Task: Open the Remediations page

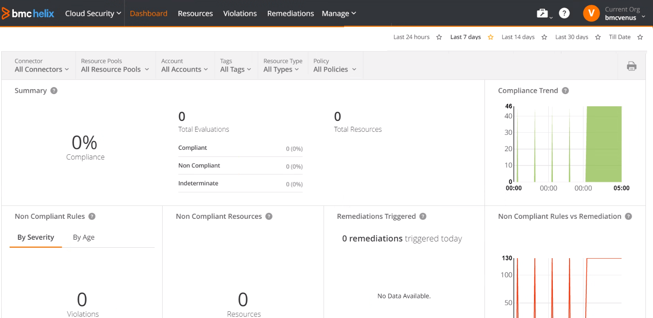Action: tap(290, 13)
